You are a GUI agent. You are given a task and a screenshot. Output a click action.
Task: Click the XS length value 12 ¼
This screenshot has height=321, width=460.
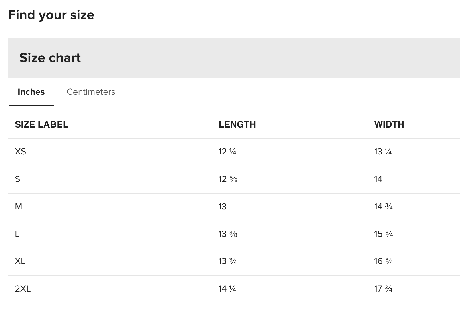[227, 151]
